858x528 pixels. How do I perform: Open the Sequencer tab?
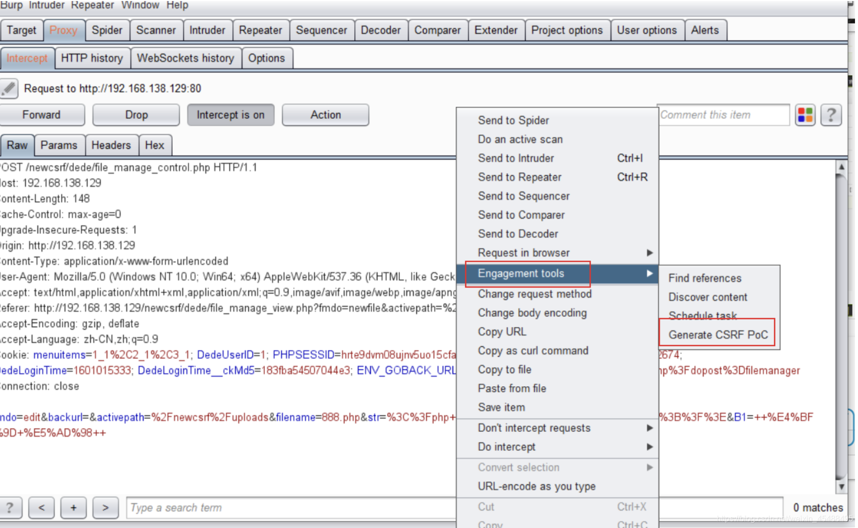(322, 30)
